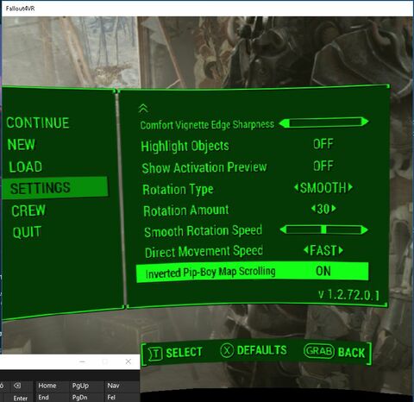
Task: Click the Inverted Pip-Boy Map Scrolling label
Action: click(x=210, y=273)
